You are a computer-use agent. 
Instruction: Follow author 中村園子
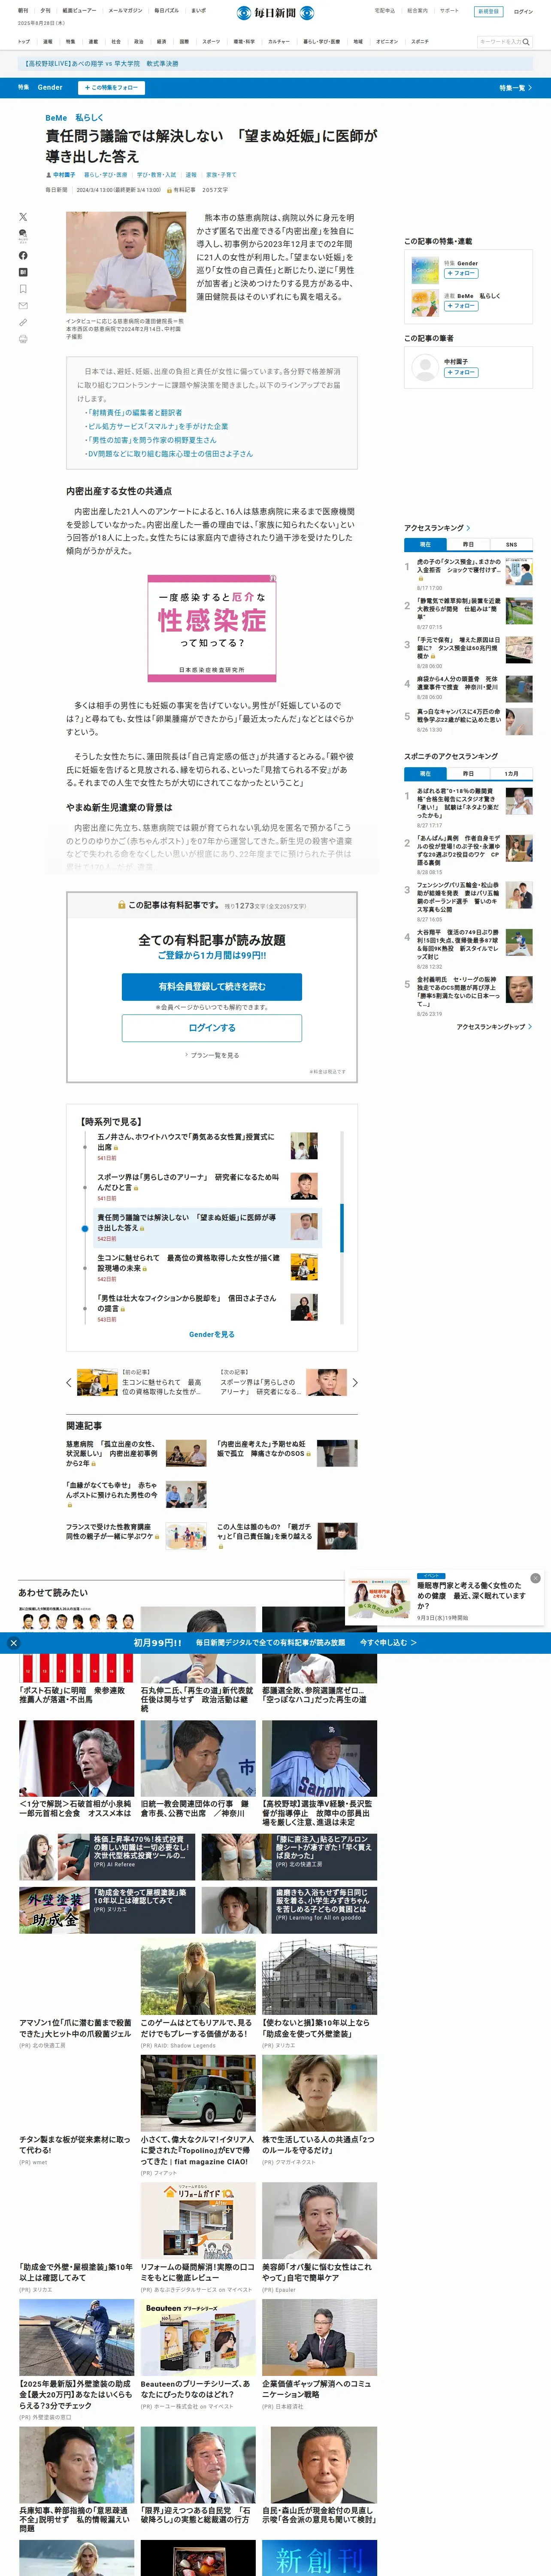461,372
